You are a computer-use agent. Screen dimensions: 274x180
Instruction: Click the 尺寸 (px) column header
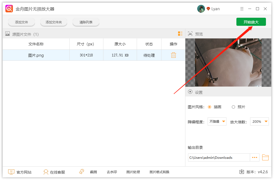(x=86, y=44)
